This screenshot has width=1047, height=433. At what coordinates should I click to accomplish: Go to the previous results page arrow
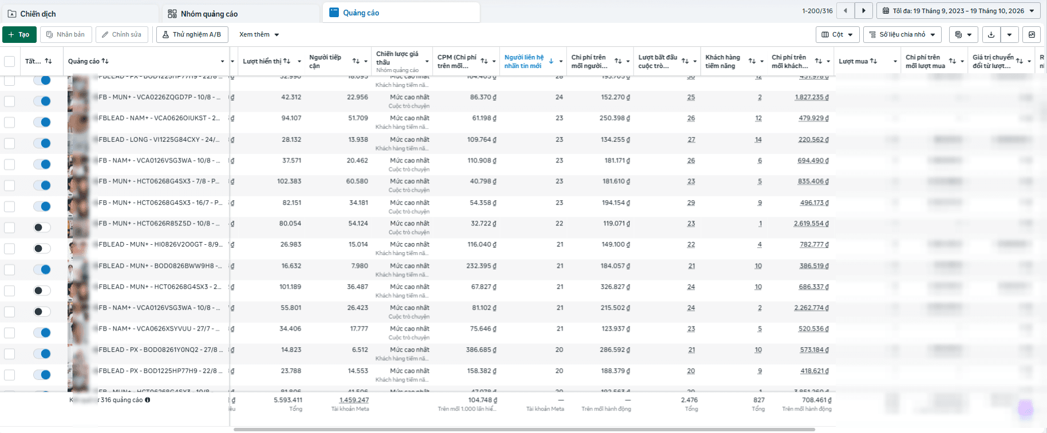(x=845, y=11)
